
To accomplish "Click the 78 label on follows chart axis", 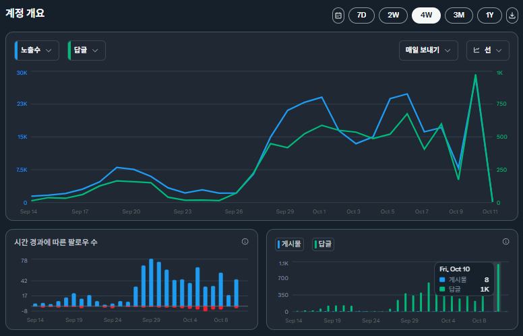I will pos(24,261).
